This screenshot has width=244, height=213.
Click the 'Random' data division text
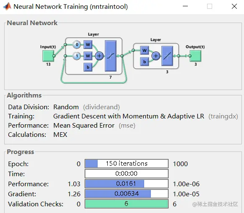click(x=66, y=107)
